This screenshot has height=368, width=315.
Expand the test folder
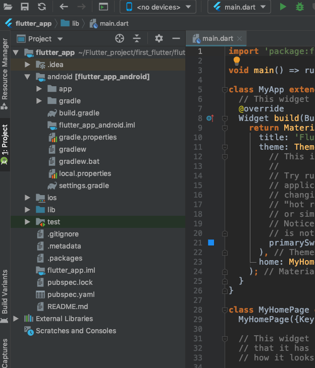(27, 222)
